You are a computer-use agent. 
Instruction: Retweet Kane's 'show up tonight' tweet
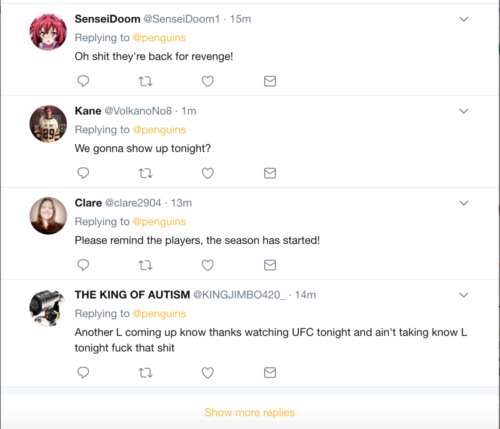pyautogui.click(x=145, y=173)
